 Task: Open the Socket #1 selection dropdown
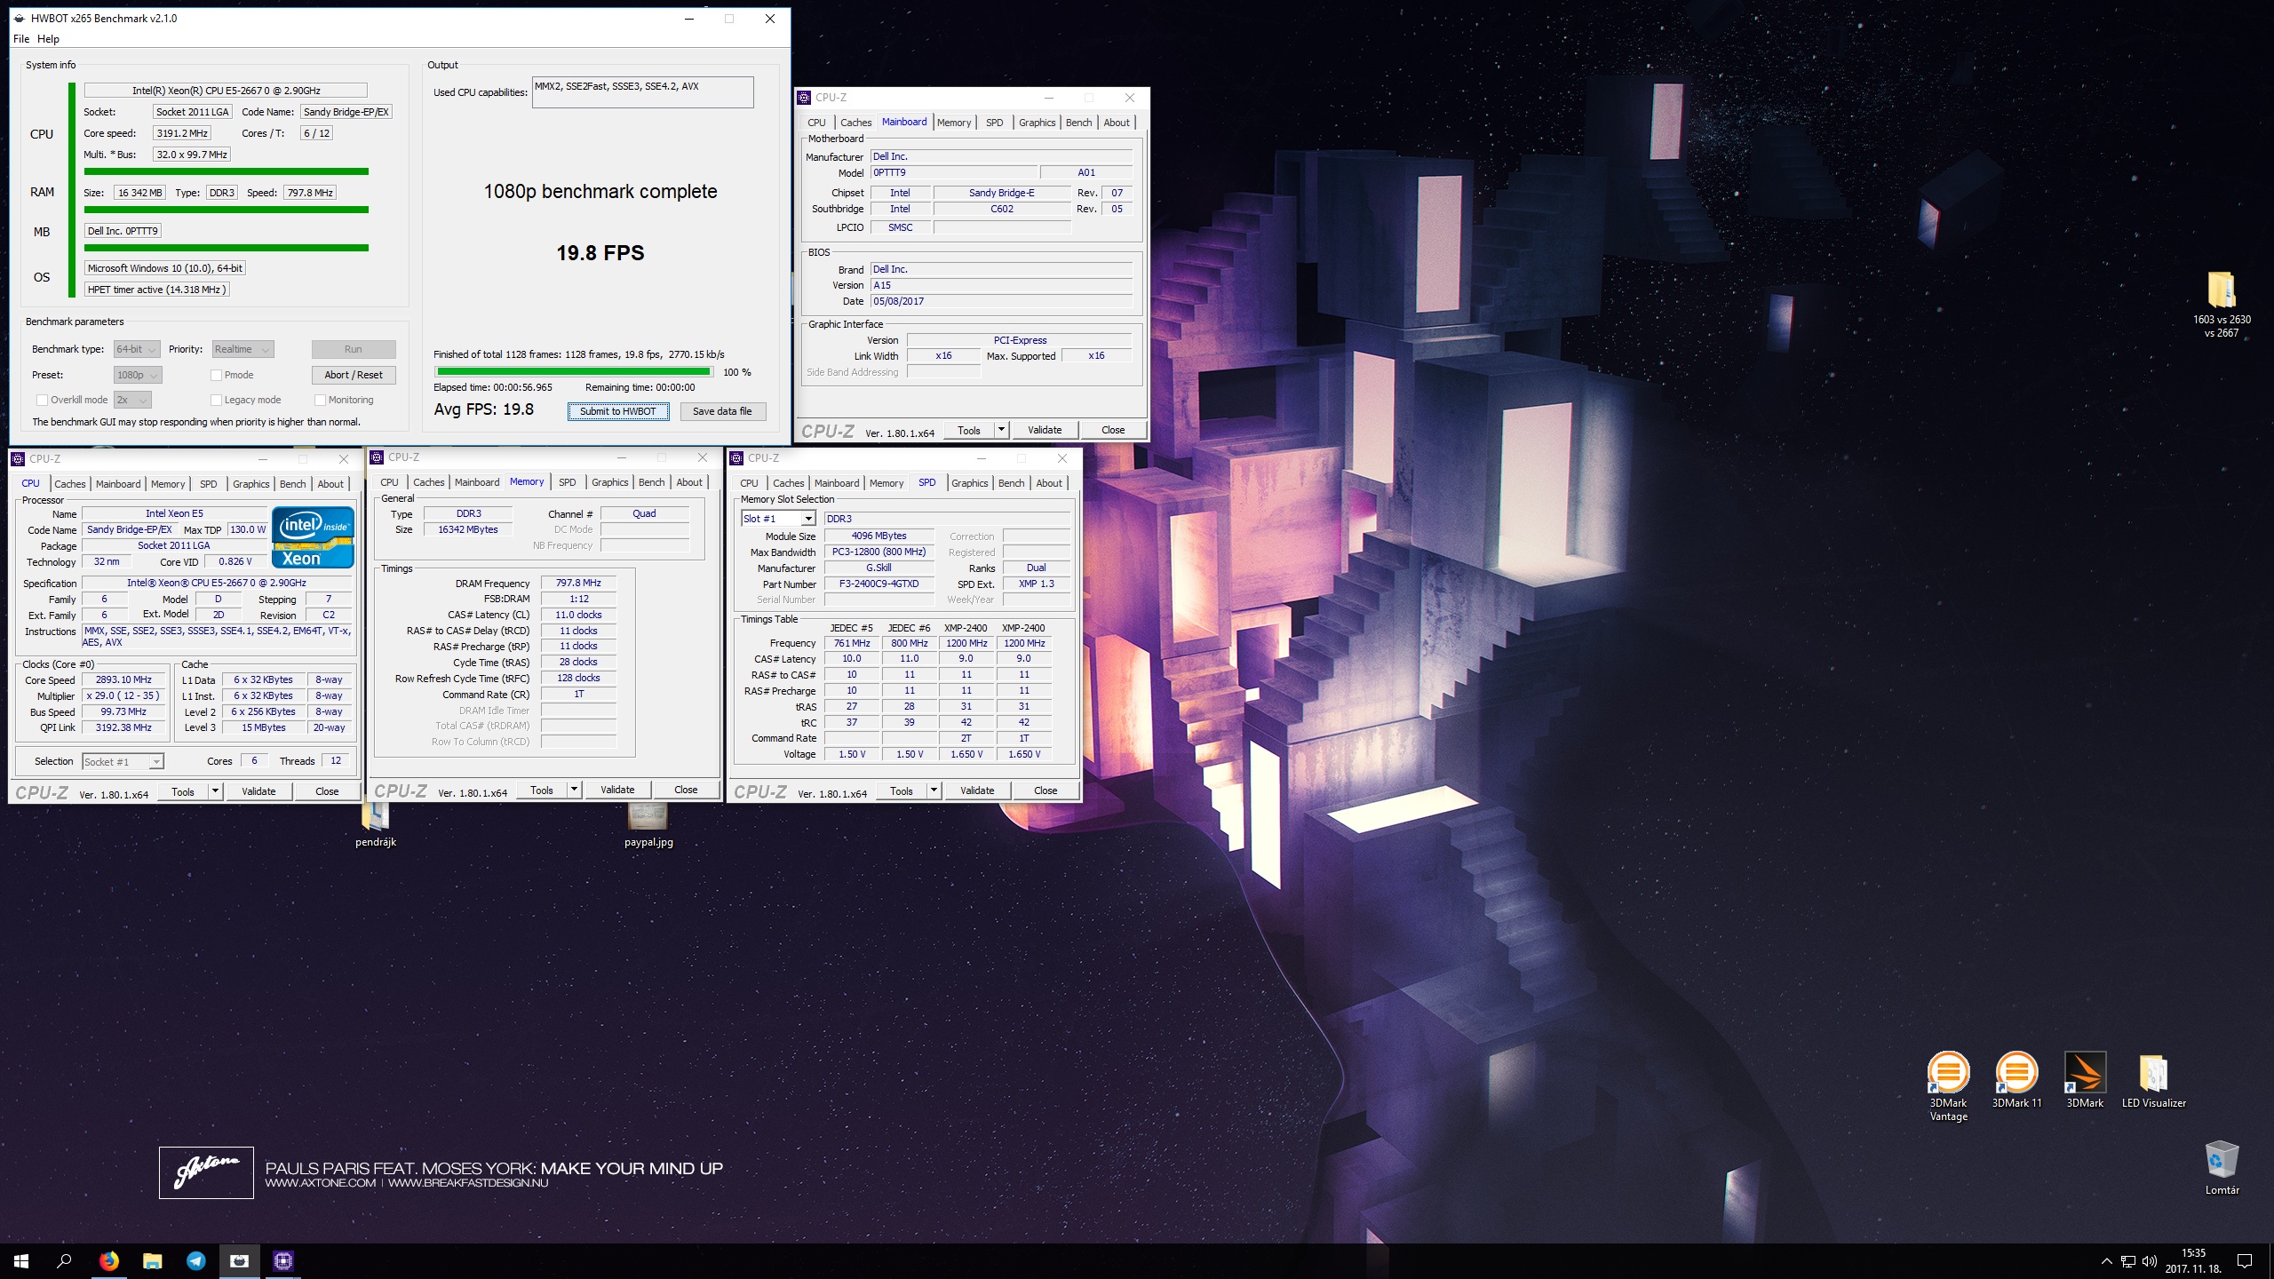point(123,761)
